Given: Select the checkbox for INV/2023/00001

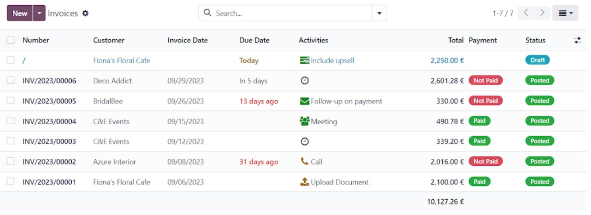Looking at the screenshot, I should coord(10,181).
